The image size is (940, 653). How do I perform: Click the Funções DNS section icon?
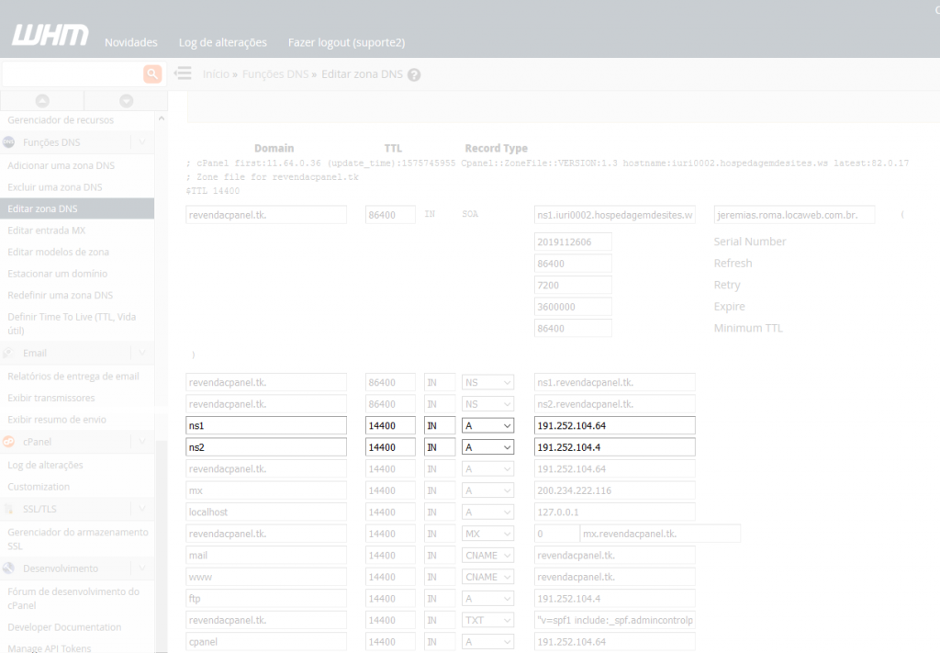(8, 142)
